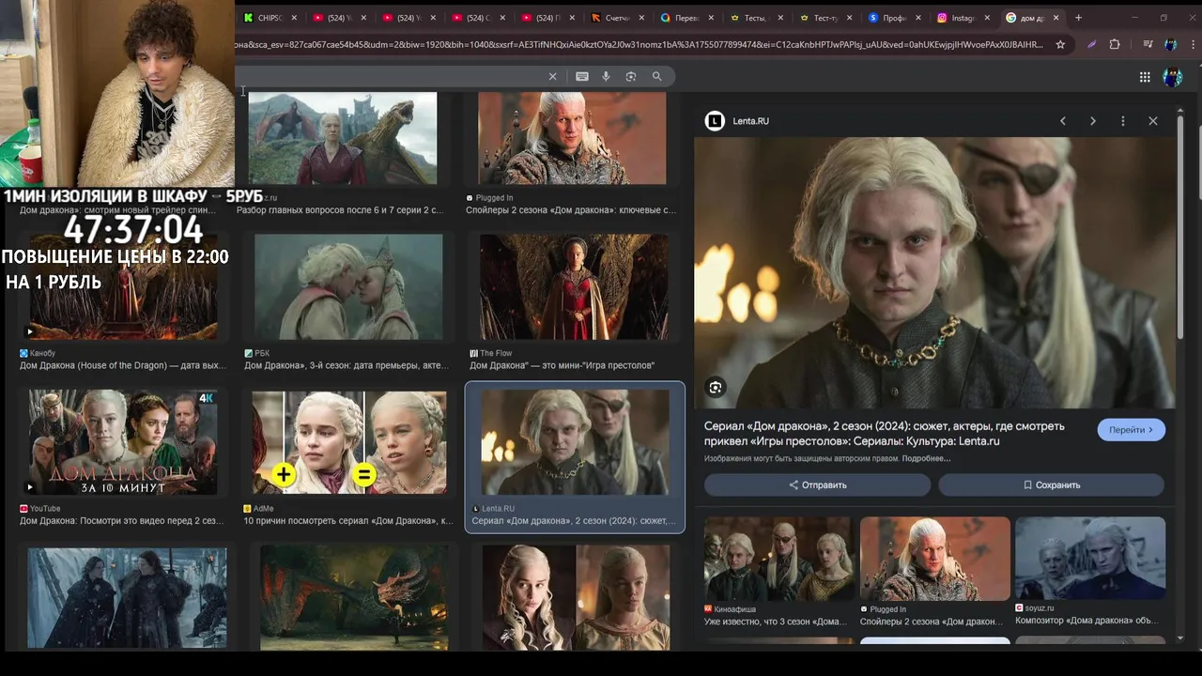The height and width of the screenshot is (676, 1202).
Task: Open the Киноафиша related image
Action: tap(778, 559)
